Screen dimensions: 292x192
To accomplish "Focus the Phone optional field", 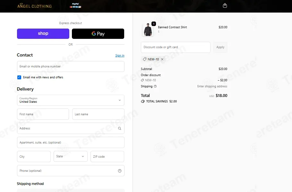I will (x=71, y=171).
